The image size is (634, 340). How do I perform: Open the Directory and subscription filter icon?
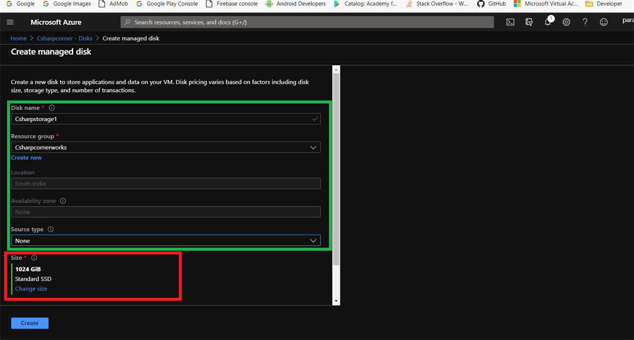point(529,22)
